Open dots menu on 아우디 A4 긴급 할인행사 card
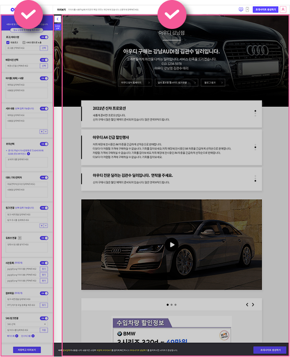 coord(255,147)
